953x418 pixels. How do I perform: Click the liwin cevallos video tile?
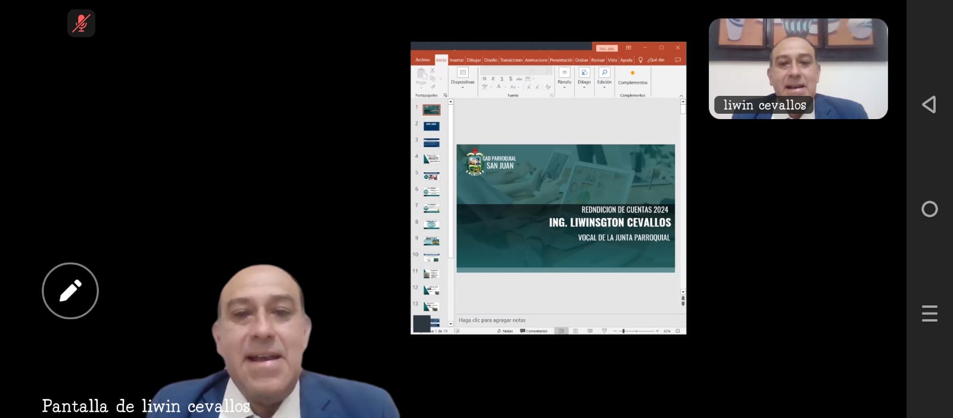click(x=798, y=68)
